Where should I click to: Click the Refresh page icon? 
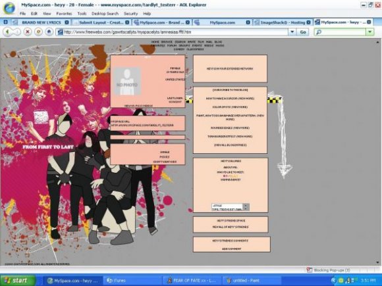(x=38, y=32)
